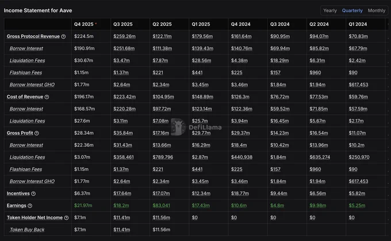
Task: Click Q4 2025 earnings value $21.97m
Action: coord(83,205)
